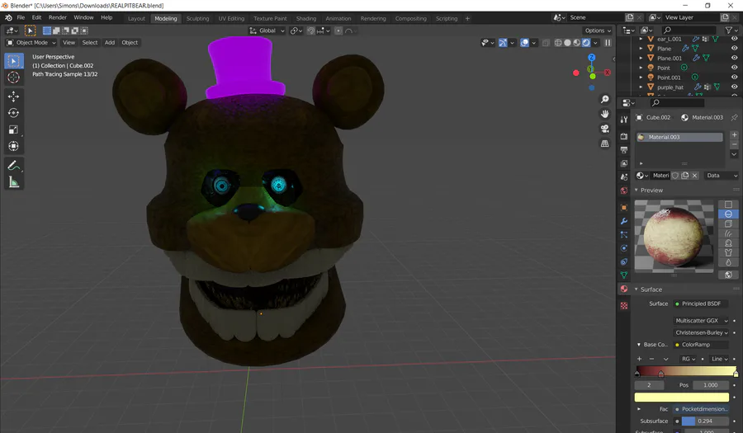The height and width of the screenshot is (433, 743).
Task: Click the pan hand viewport gizmo
Action: pos(604,114)
